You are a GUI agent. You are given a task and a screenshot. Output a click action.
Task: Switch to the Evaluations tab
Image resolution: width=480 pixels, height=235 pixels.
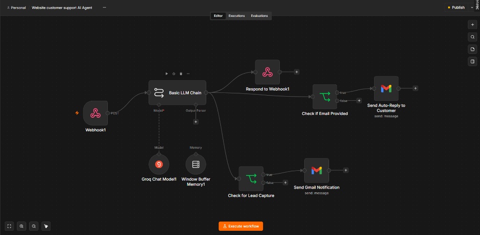point(259,16)
